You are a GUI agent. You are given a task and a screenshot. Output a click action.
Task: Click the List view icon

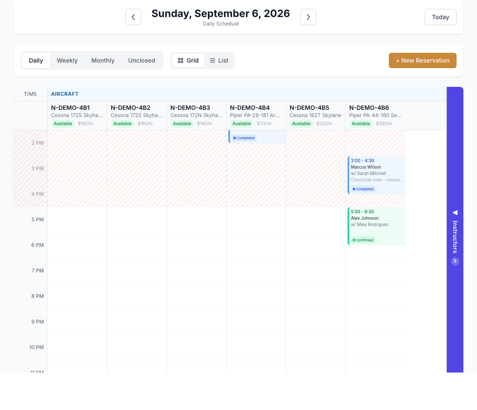[213, 60]
